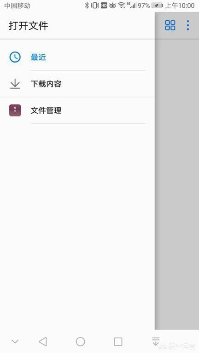Tap the 上午10:00 clock in the status bar
The width and height of the screenshot is (199, 353).
[180, 6]
